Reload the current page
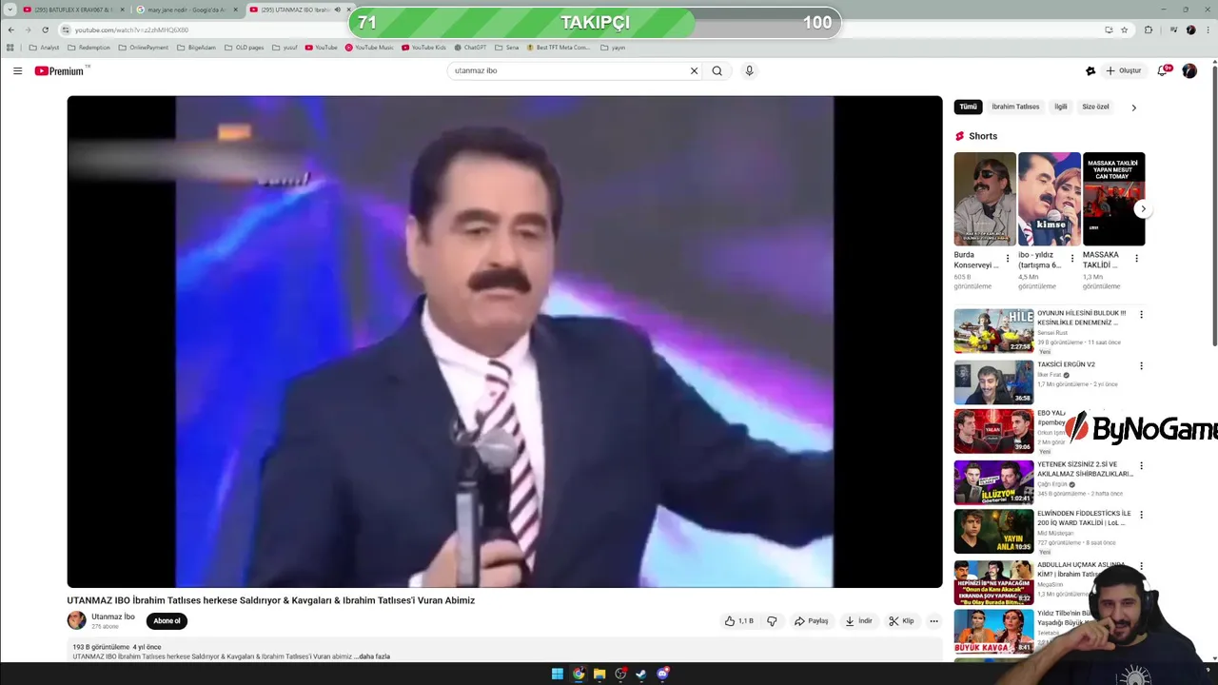 click(x=45, y=29)
